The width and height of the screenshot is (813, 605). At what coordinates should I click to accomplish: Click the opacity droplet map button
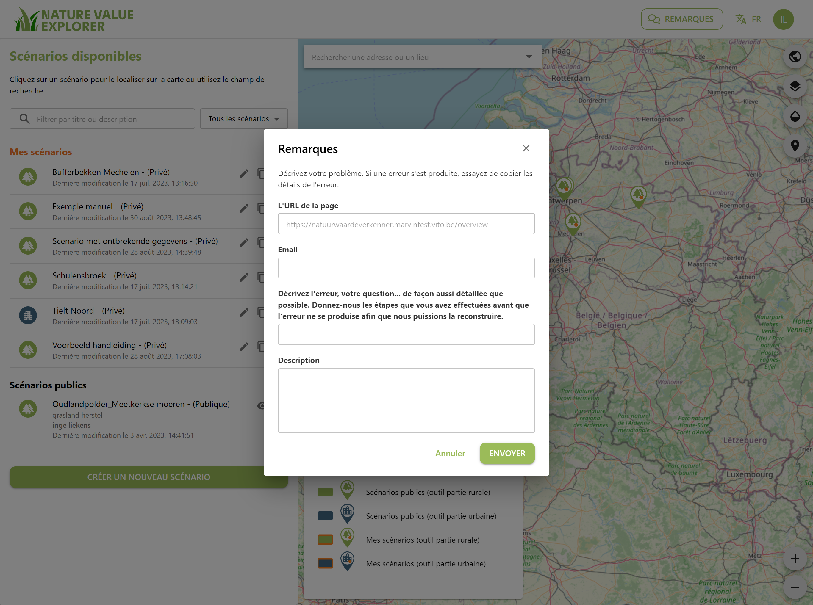click(795, 117)
